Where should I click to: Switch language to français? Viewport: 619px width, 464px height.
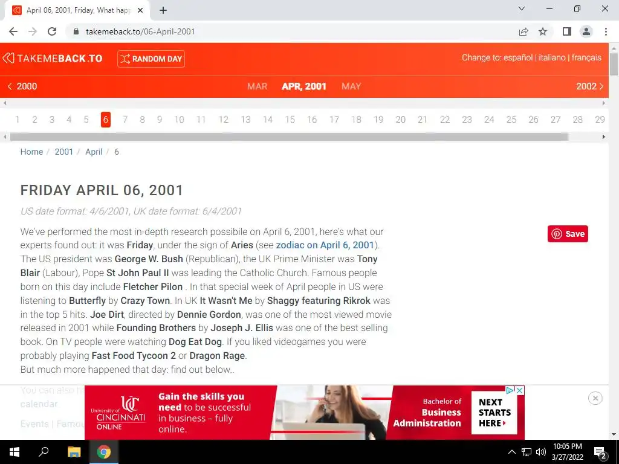pyautogui.click(x=586, y=57)
